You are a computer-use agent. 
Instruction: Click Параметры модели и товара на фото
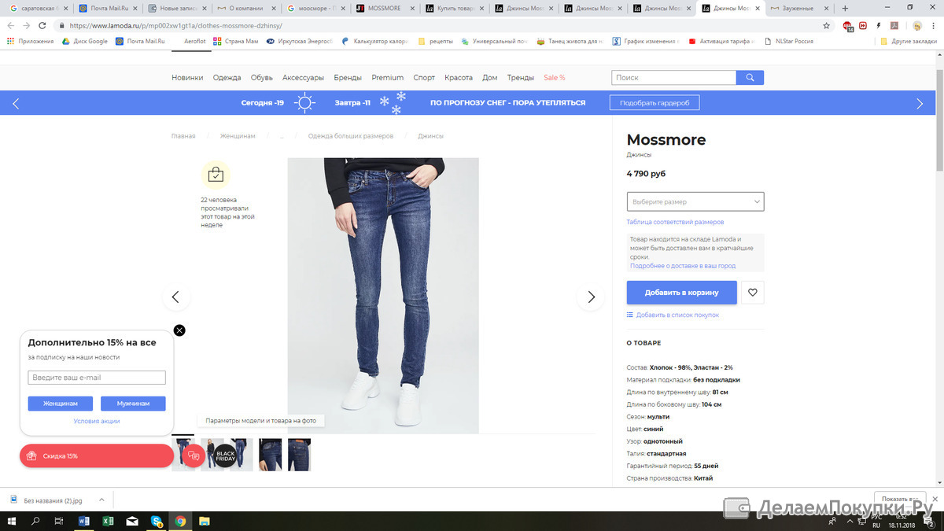pyautogui.click(x=260, y=421)
